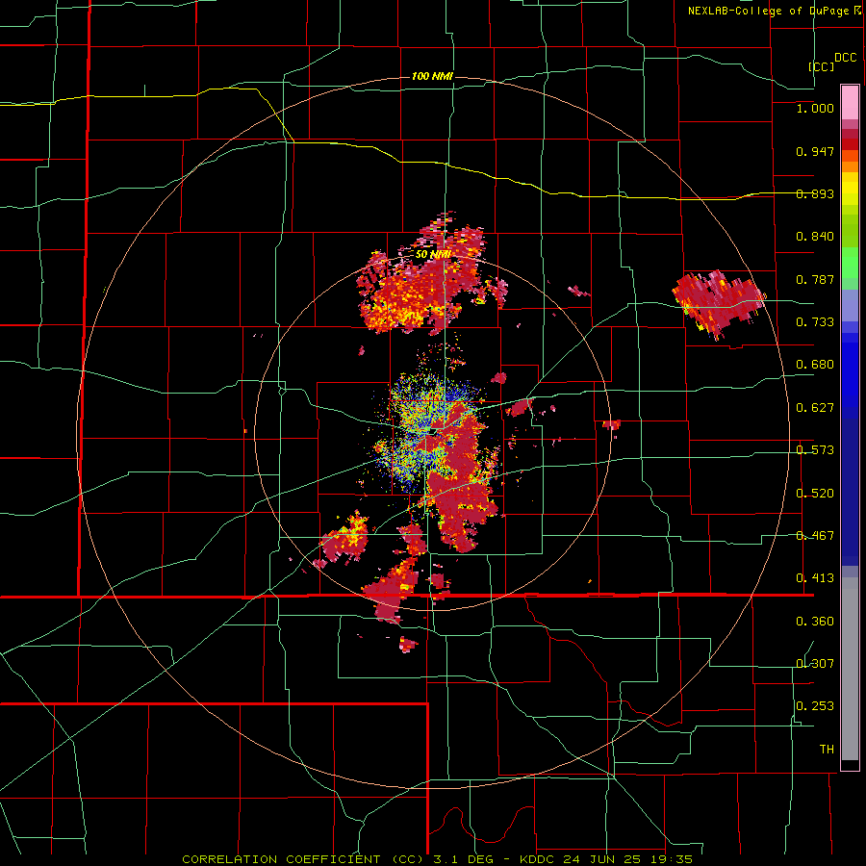The height and width of the screenshot is (866, 866).
Task: Click the TH threshold label
Action: (827, 750)
